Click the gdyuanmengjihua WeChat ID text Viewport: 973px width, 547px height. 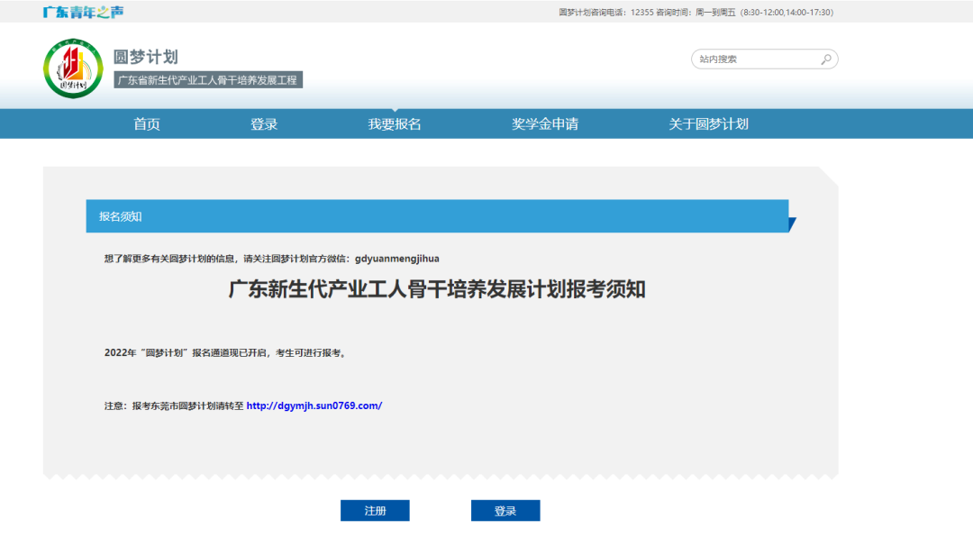(397, 259)
